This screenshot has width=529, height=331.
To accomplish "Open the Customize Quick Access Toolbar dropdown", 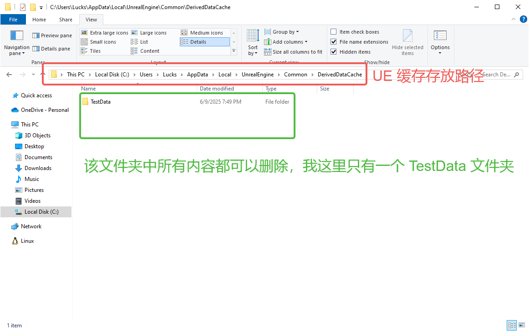I will click(x=41, y=7).
